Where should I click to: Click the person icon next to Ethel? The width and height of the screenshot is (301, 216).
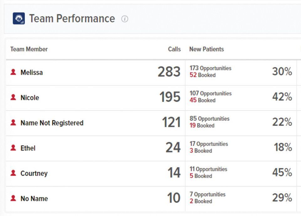click(13, 148)
